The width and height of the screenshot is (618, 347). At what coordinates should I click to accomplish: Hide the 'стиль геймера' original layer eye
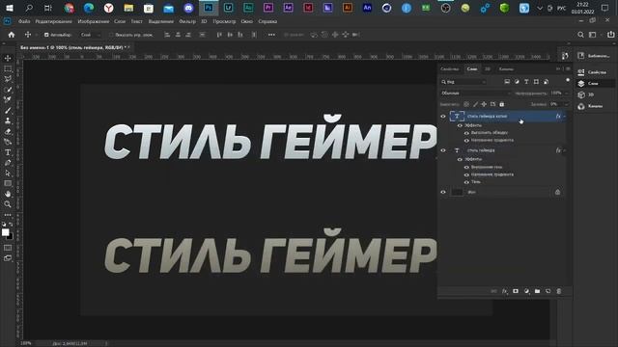(x=443, y=150)
